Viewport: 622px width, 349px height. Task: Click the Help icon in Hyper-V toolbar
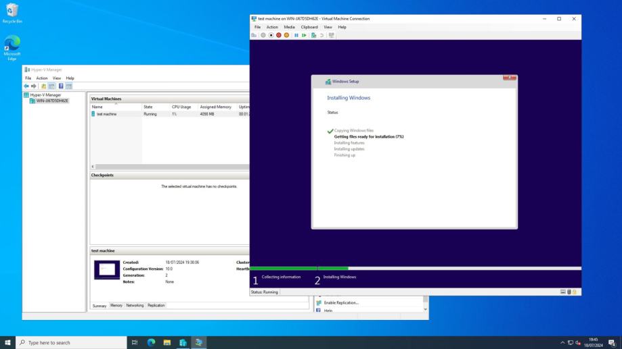(x=61, y=86)
